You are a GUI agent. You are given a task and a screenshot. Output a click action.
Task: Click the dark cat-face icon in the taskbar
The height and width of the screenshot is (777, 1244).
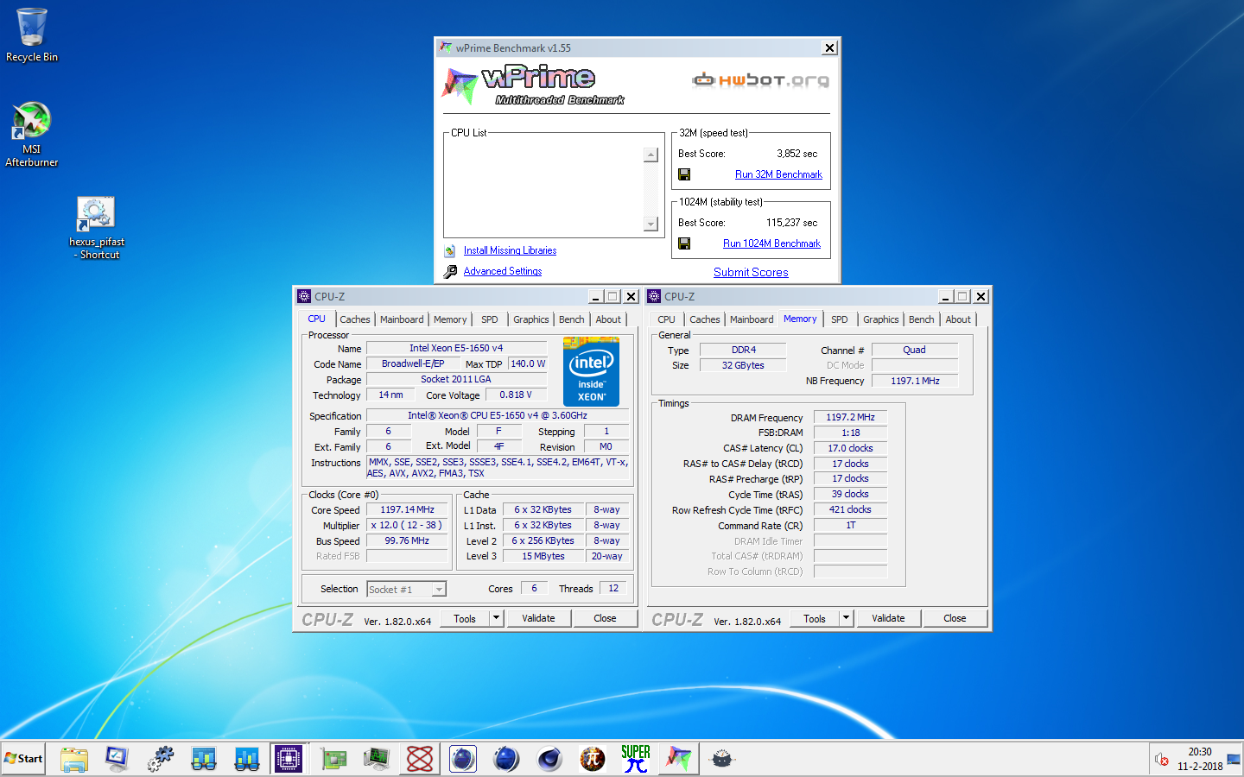pyautogui.click(x=722, y=759)
